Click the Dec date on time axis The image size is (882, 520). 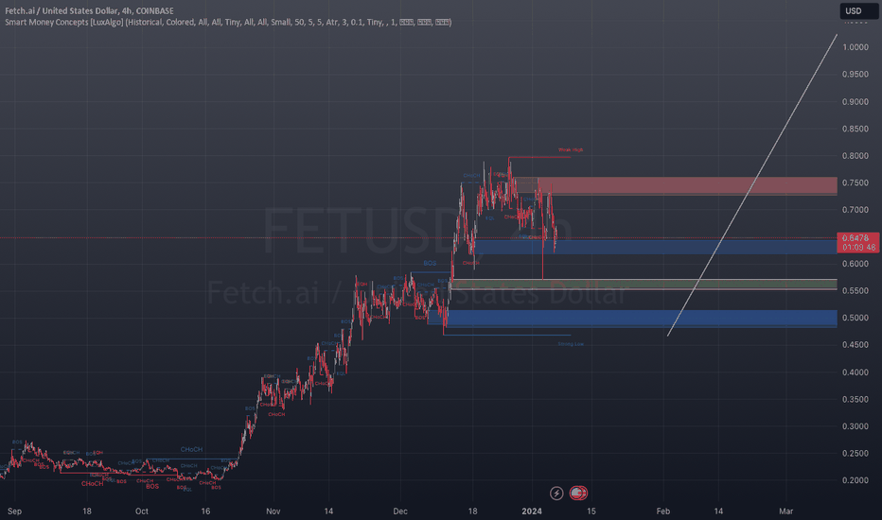pos(400,511)
